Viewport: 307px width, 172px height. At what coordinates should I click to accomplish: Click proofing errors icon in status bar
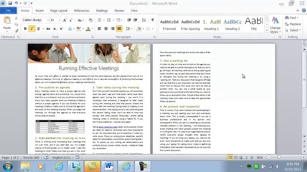pos(46,157)
